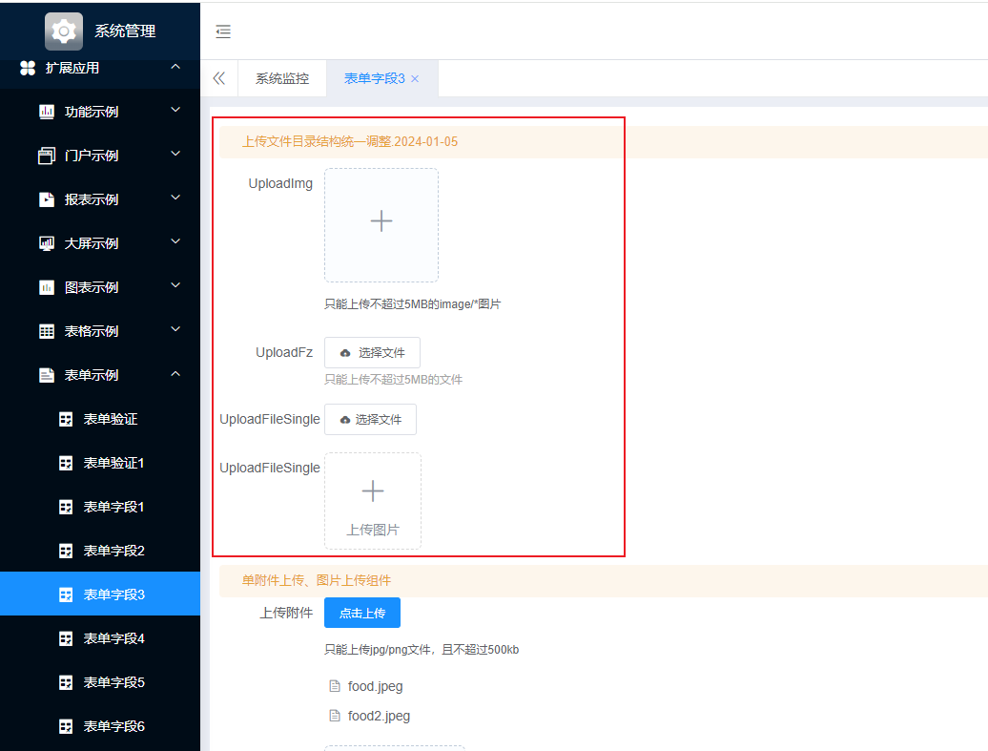Click the gear icon beside 系统管理
The image size is (988, 751).
pyautogui.click(x=63, y=31)
